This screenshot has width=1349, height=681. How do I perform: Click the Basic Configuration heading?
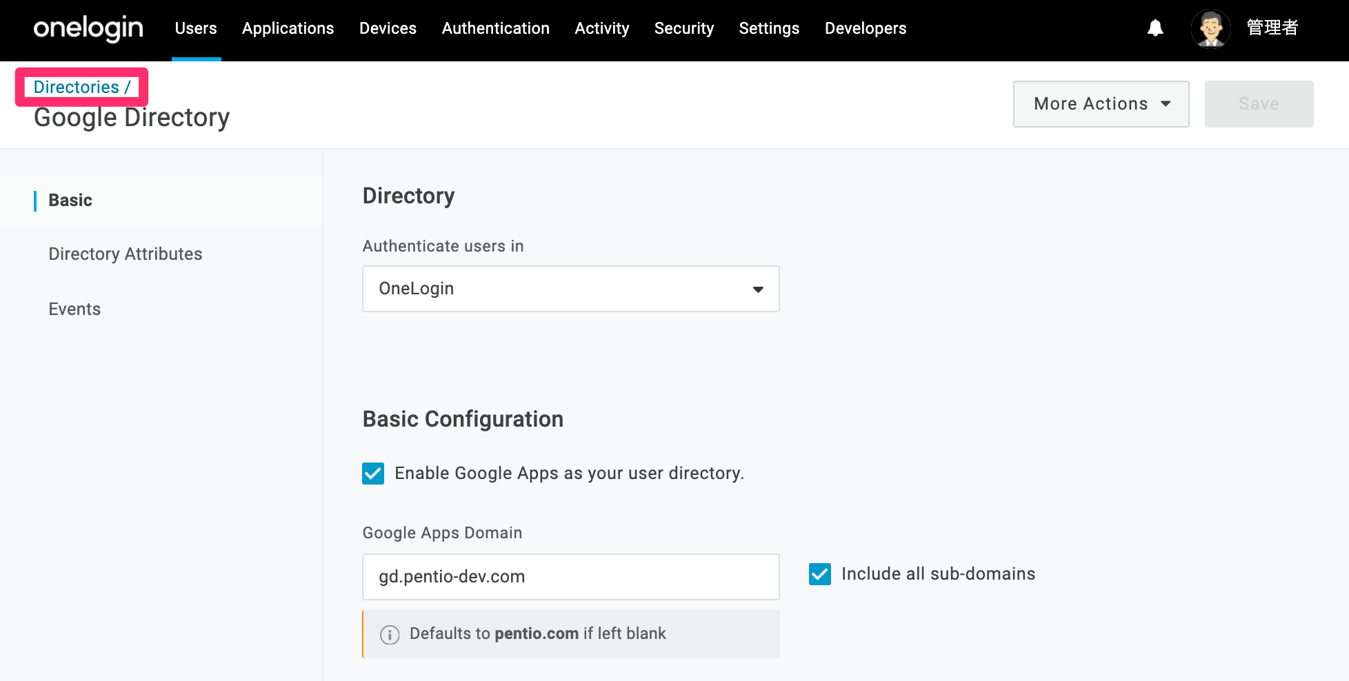point(463,419)
